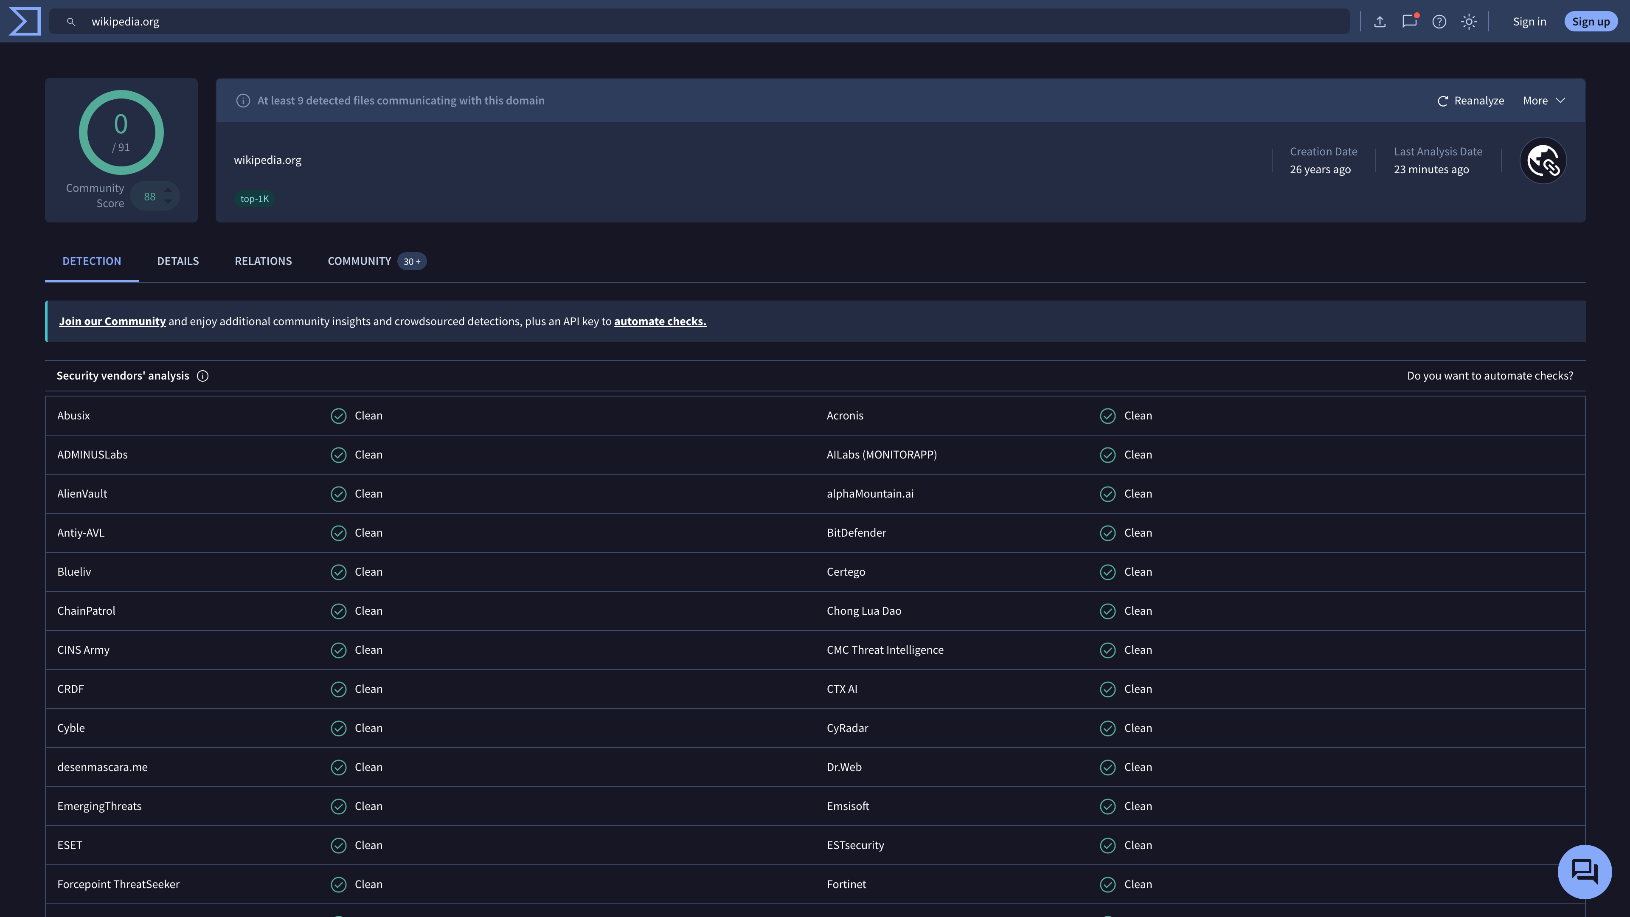The image size is (1630, 917).
Task: Click the Sign in link
Action: pos(1529,22)
